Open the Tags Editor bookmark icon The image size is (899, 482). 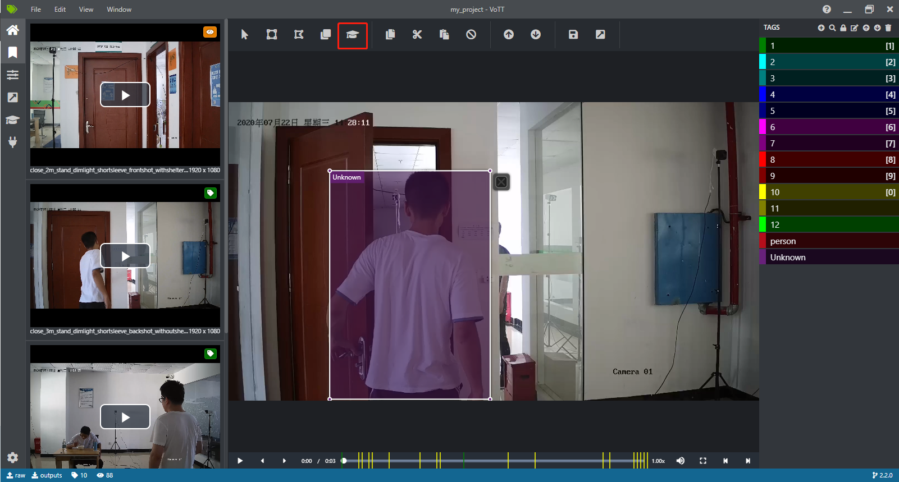coord(12,52)
